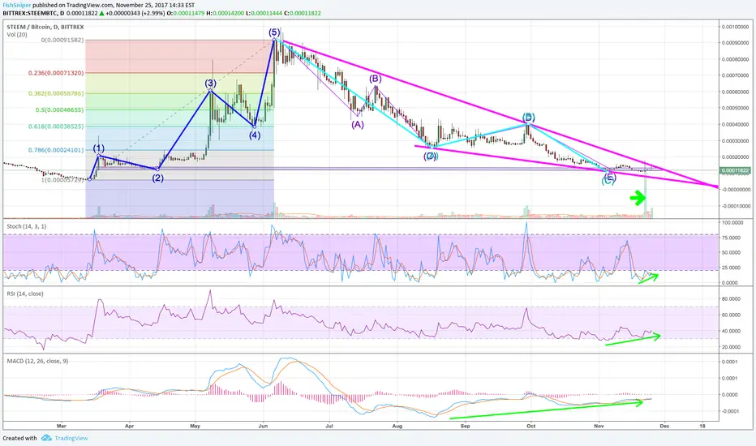Click the 0.00050000 price axis label
The image size is (756, 446).
pyautogui.click(x=735, y=108)
